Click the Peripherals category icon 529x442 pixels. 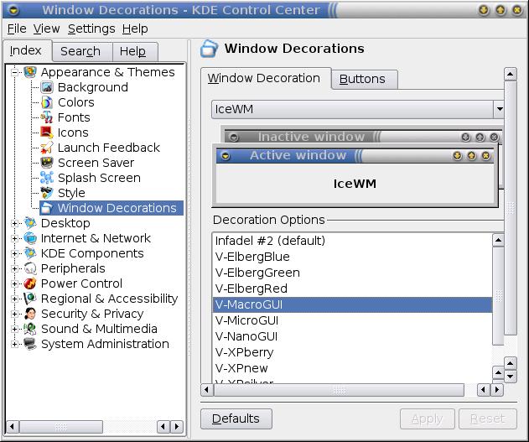click(30, 268)
